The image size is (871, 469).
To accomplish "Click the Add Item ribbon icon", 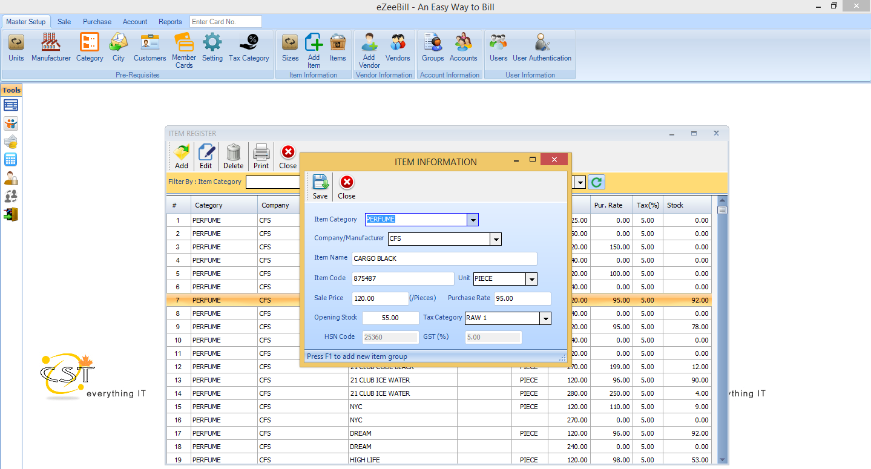I will click(314, 51).
